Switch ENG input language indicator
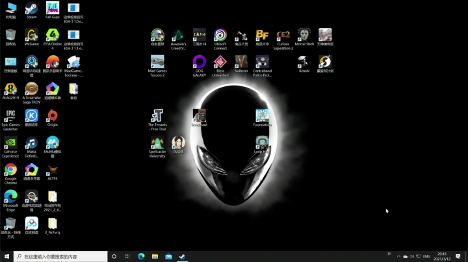 point(427,256)
